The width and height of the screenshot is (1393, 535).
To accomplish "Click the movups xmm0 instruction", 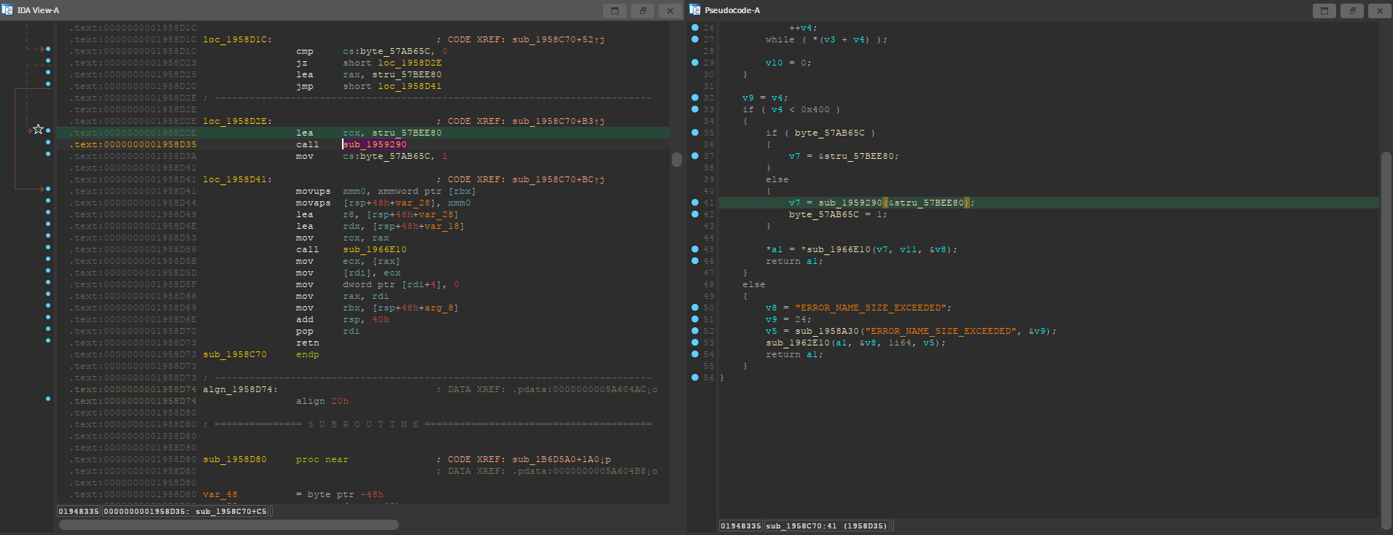I will pyautogui.click(x=386, y=191).
